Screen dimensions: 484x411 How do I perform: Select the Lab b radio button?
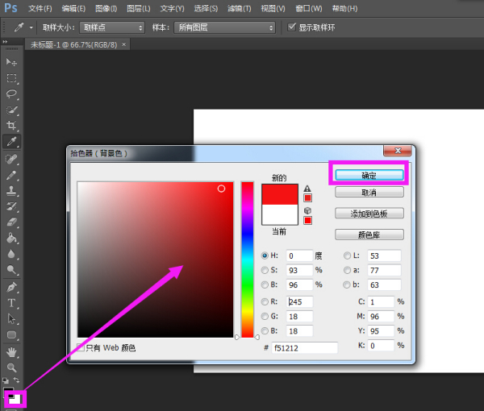click(347, 284)
